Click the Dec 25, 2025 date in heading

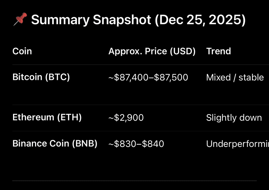point(200,20)
